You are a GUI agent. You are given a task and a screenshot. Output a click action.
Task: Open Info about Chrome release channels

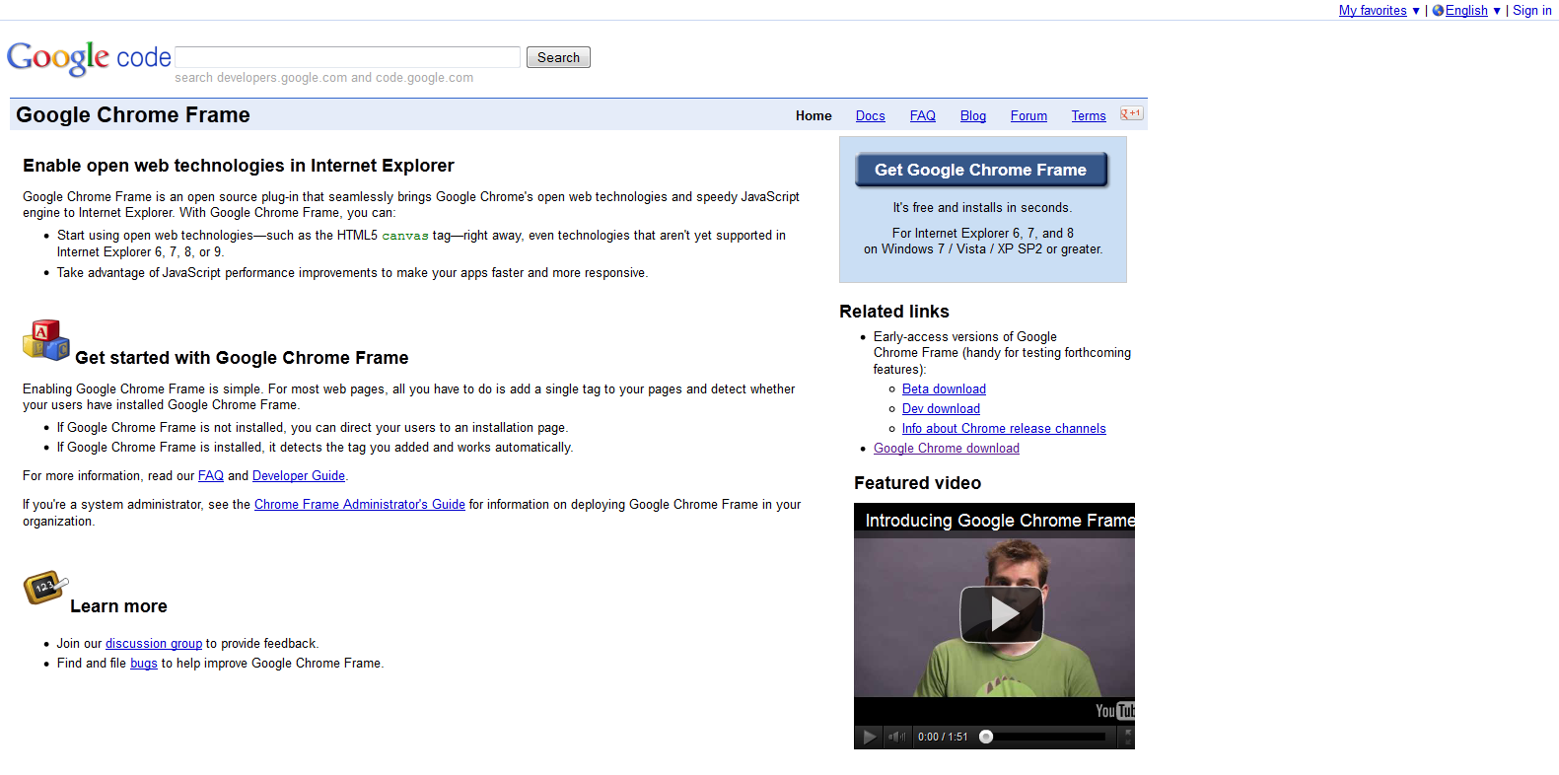click(x=1004, y=429)
